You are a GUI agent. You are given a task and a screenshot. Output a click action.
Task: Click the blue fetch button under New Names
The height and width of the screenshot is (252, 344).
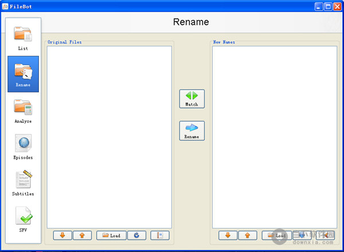pyautogui.click(x=302, y=235)
